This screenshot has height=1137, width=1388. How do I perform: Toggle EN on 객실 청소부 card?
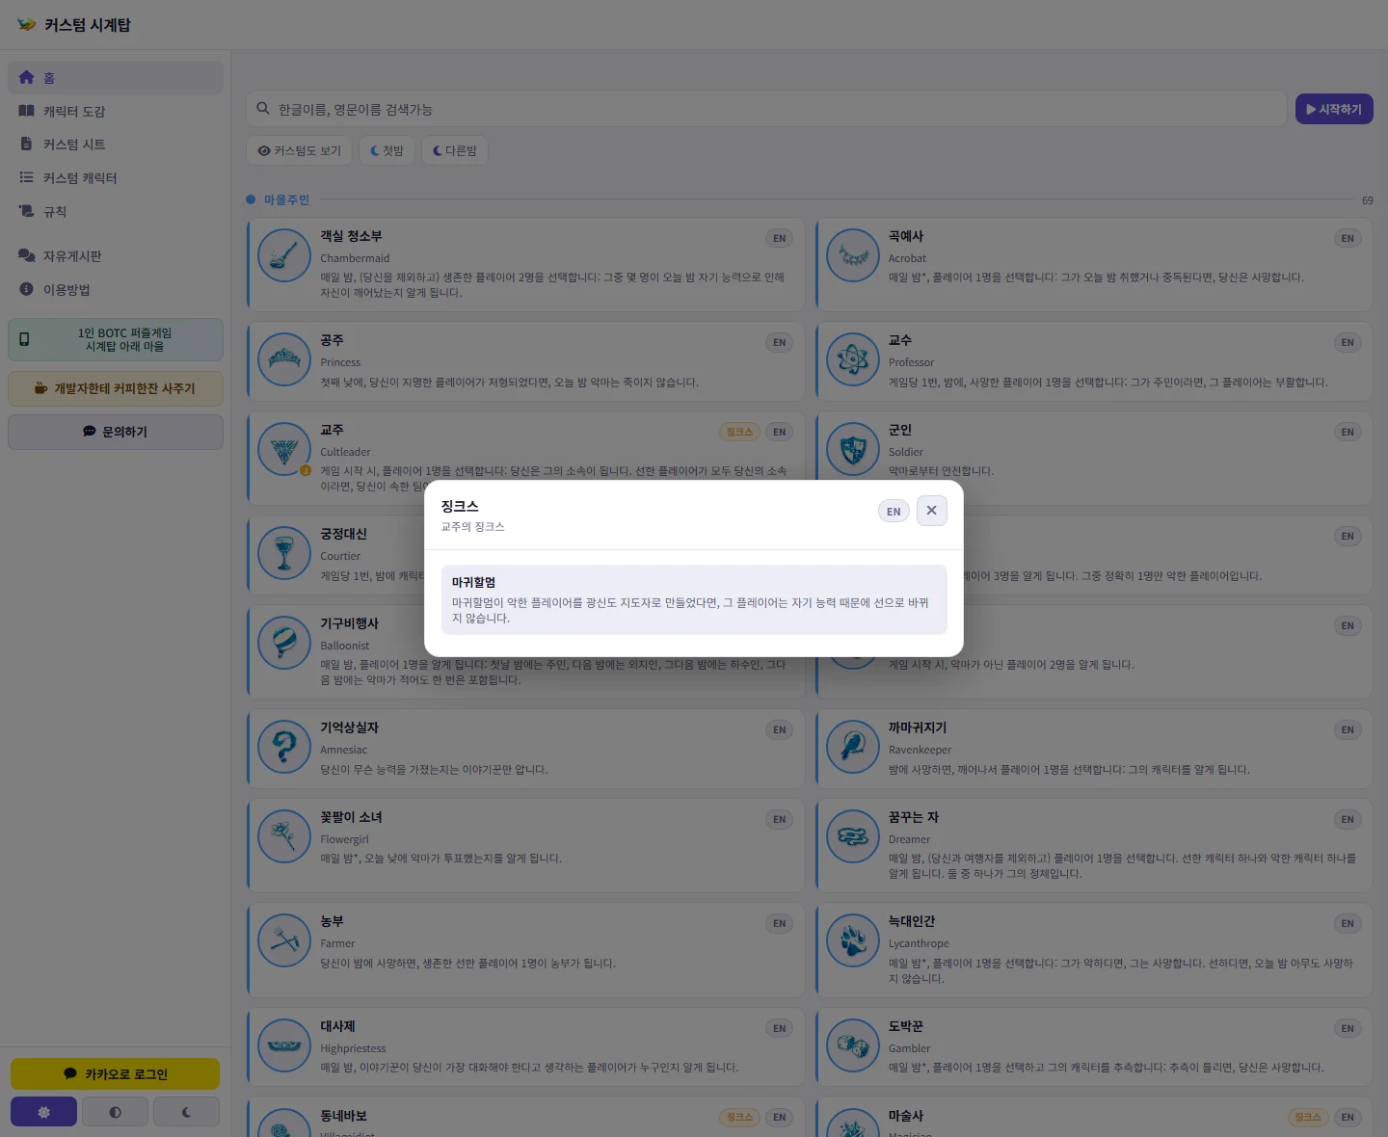click(779, 238)
